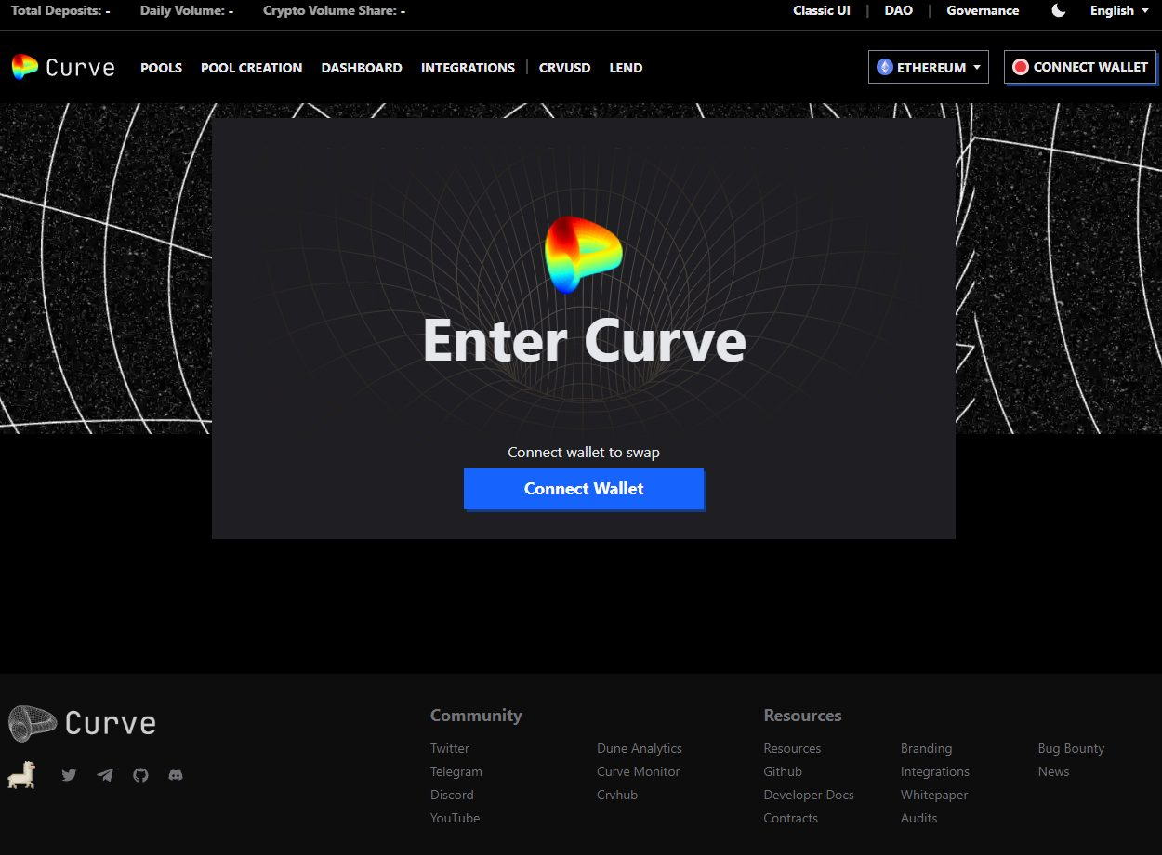Click the Connect Wallet header button
The image size is (1162, 855).
1080,67
